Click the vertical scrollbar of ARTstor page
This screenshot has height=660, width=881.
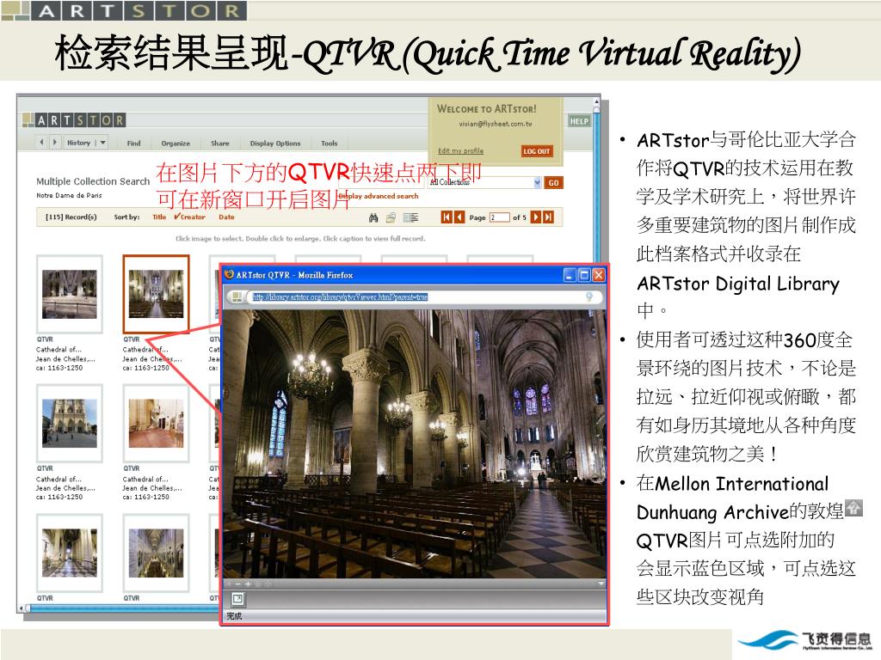click(596, 180)
